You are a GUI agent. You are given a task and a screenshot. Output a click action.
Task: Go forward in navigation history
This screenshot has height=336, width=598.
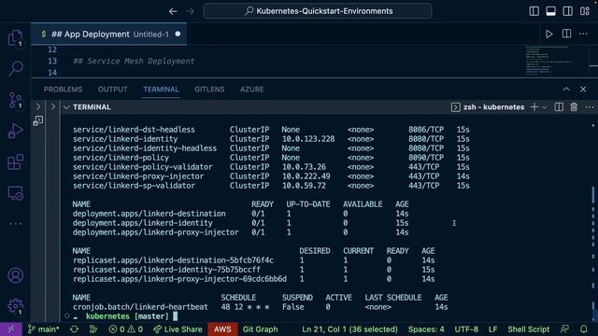pyautogui.click(x=190, y=11)
